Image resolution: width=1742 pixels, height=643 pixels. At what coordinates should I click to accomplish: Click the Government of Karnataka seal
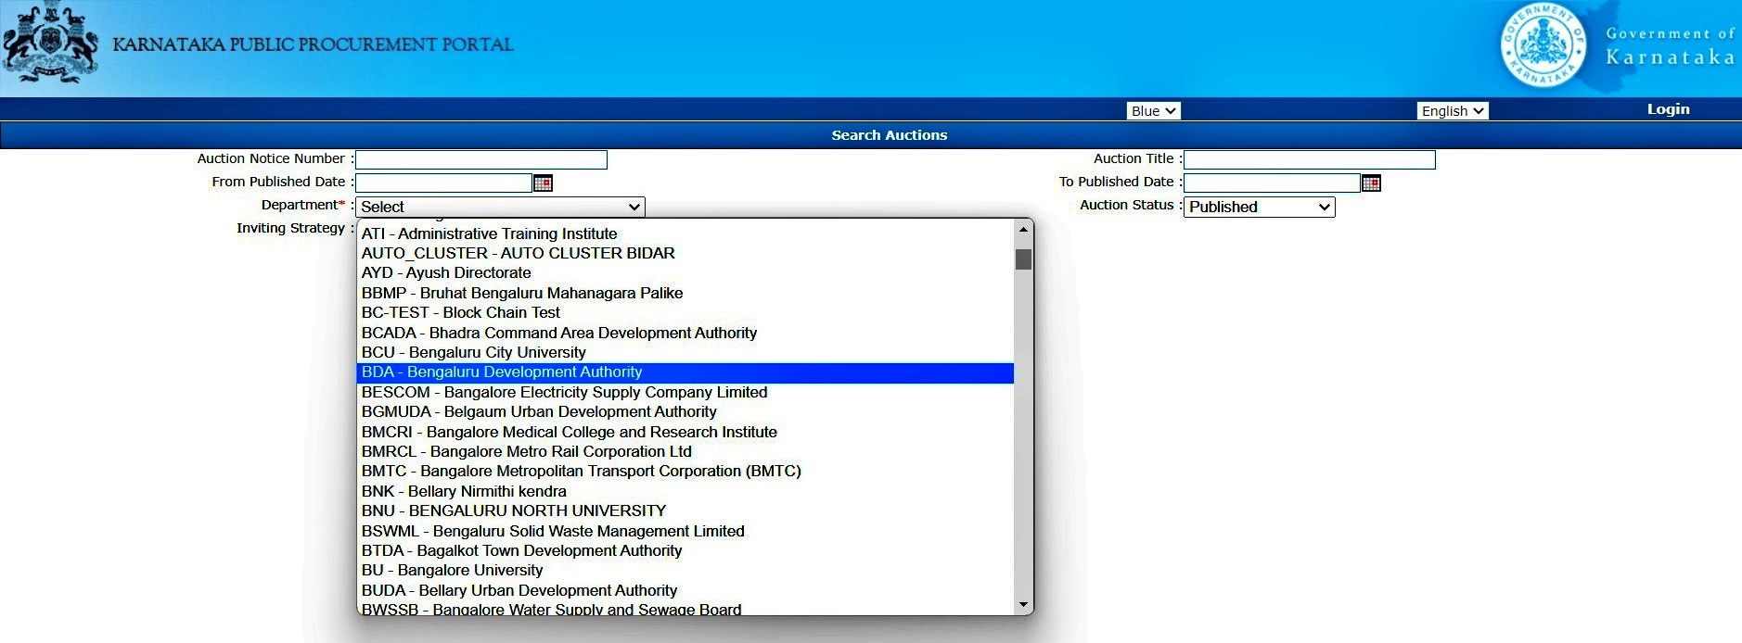tap(1543, 46)
